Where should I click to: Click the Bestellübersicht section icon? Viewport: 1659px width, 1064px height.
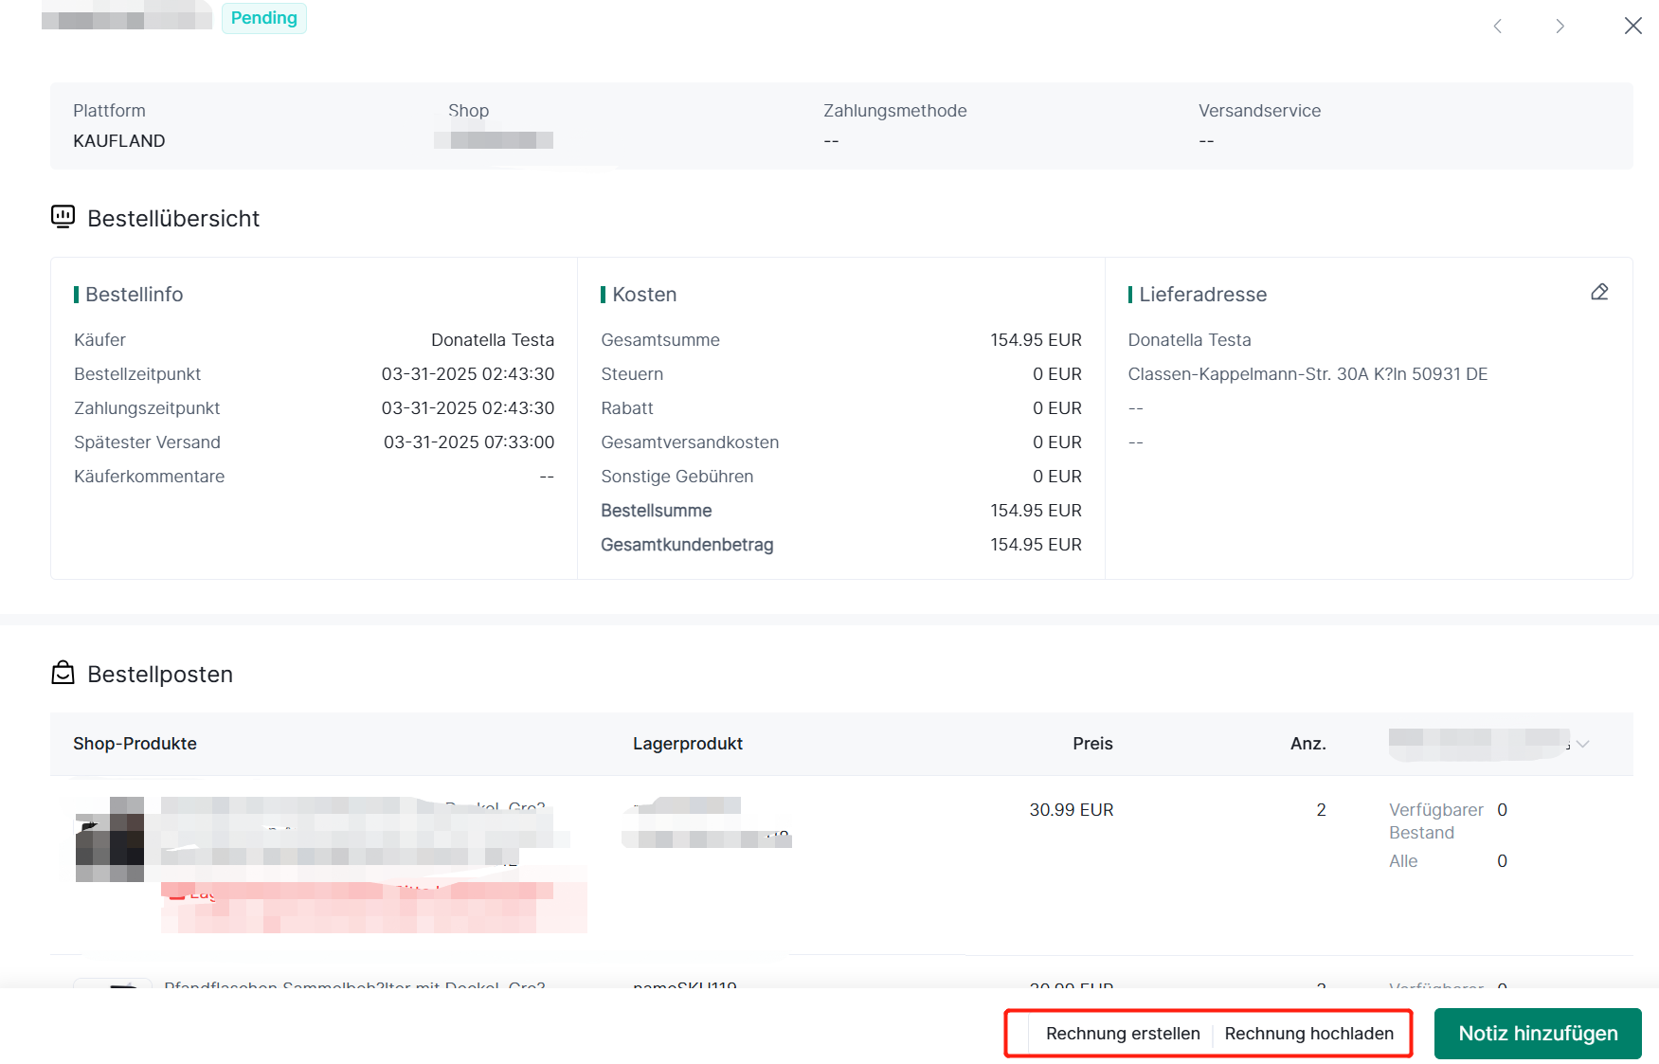[63, 217]
